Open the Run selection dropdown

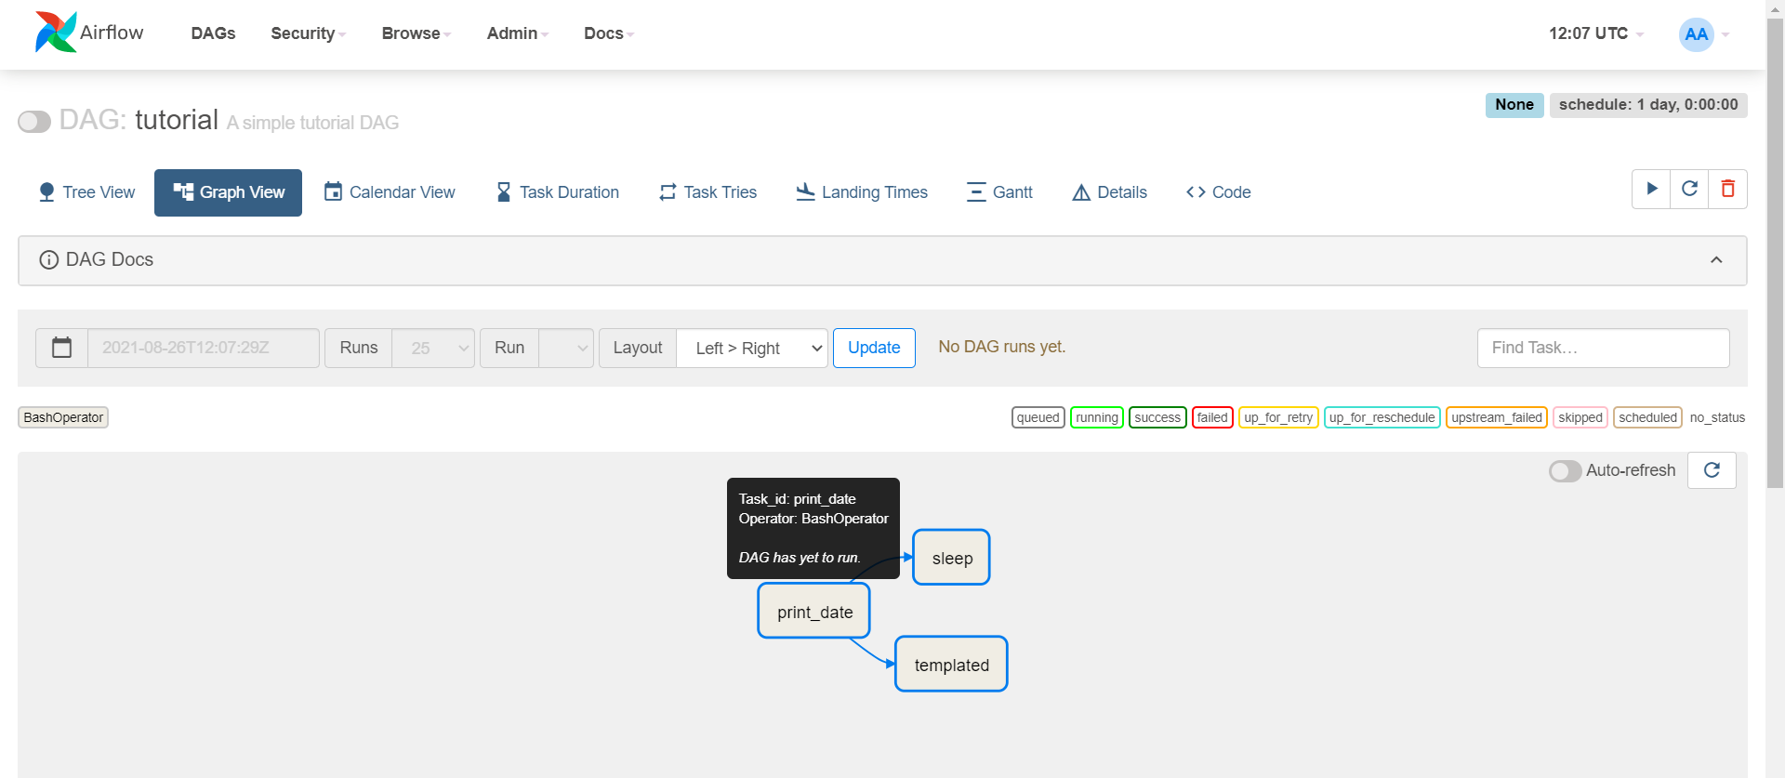566,348
